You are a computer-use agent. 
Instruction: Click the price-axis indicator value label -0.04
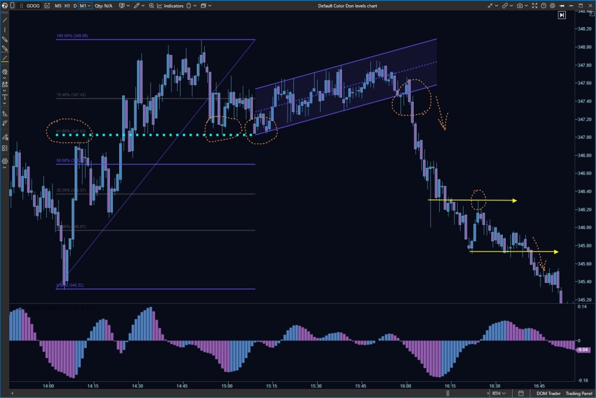tap(583, 349)
